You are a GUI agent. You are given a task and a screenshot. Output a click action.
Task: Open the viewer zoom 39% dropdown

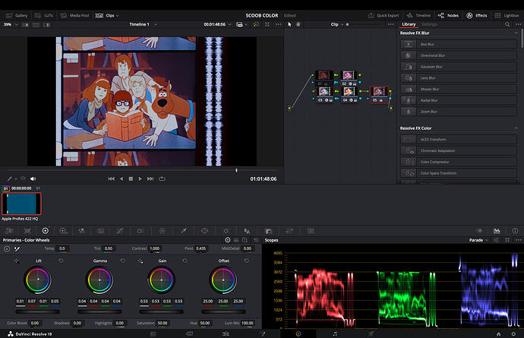pos(10,24)
